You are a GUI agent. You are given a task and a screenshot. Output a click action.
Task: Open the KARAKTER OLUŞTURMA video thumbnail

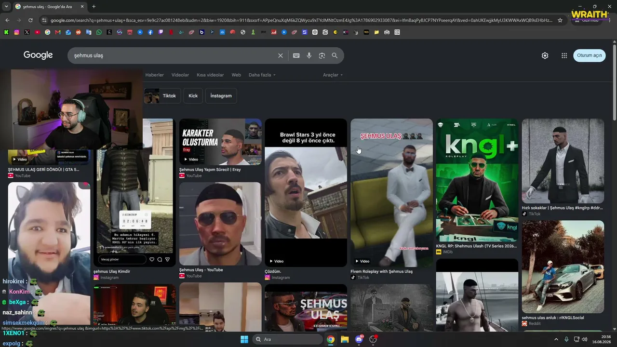click(x=220, y=142)
